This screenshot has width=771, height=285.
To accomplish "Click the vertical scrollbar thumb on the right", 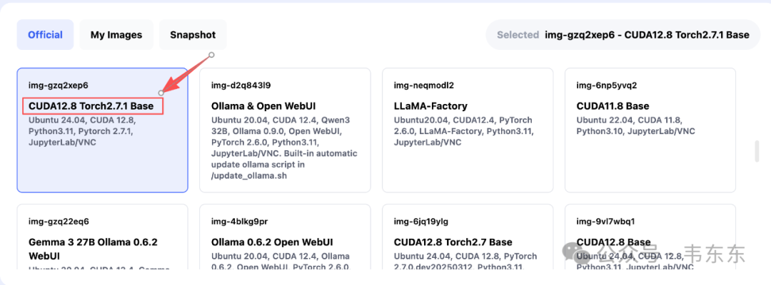I will (x=757, y=151).
